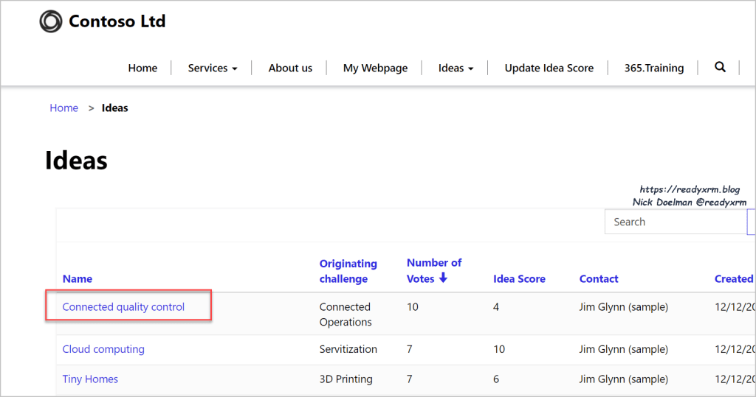This screenshot has height=397, width=756.
Task: Open the Connected quality control idea
Action: tap(123, 306)
